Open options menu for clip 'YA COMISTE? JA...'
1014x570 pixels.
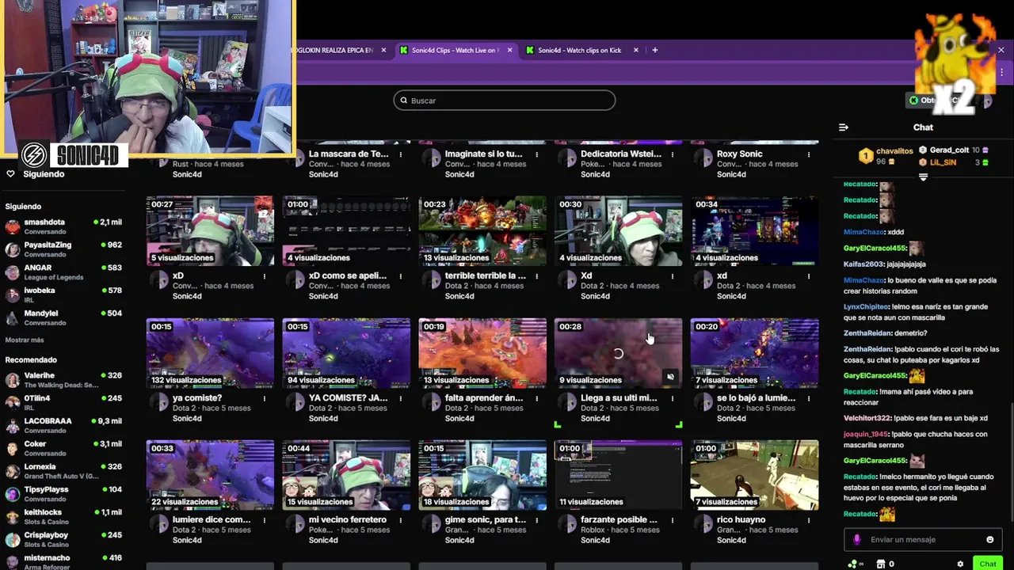401,398
